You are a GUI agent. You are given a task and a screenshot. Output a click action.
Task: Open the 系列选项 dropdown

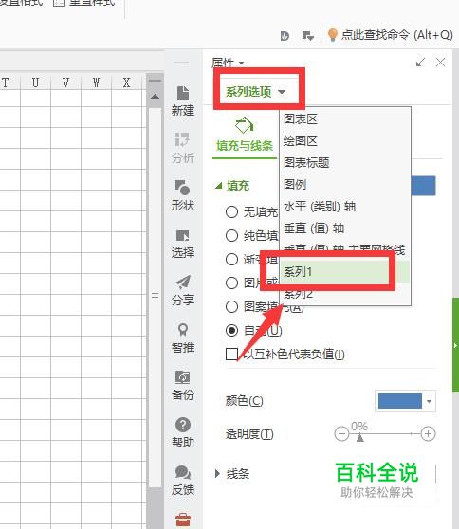[255, 91]
